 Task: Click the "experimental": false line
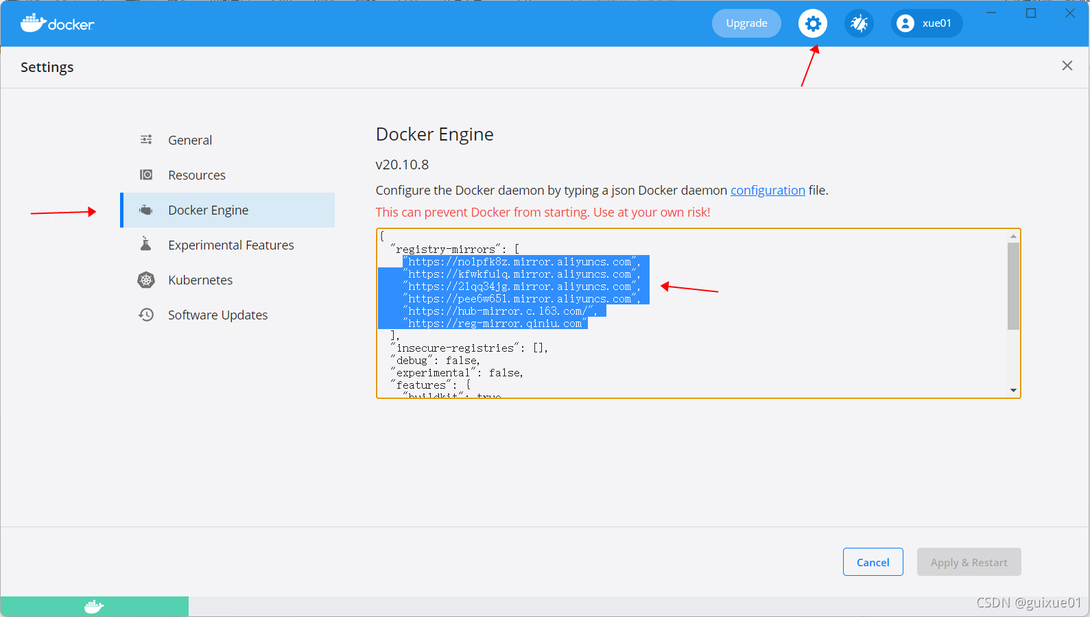coord(457,373)
